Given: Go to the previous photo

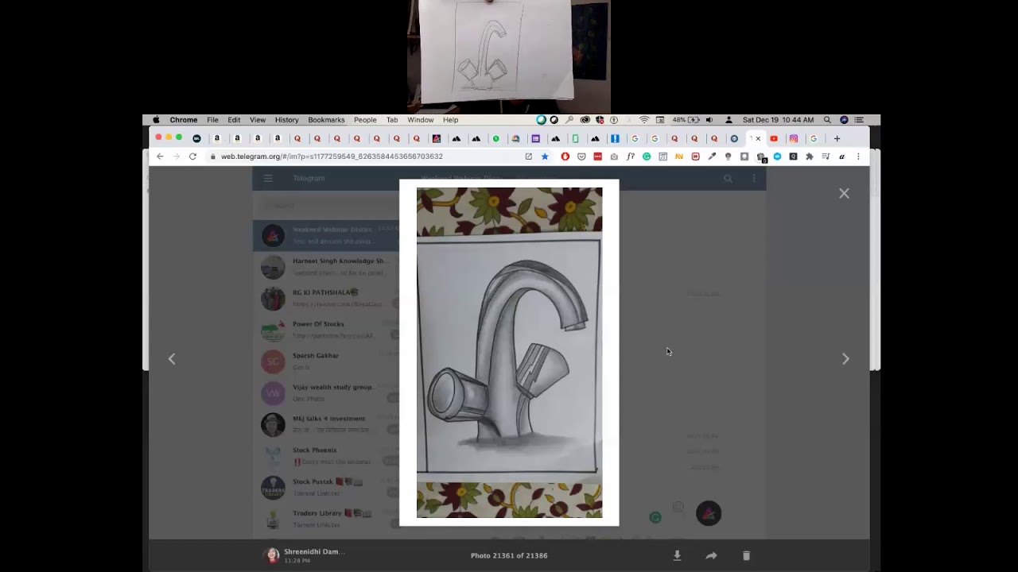Looking at the screenshot, I should 172,359.
